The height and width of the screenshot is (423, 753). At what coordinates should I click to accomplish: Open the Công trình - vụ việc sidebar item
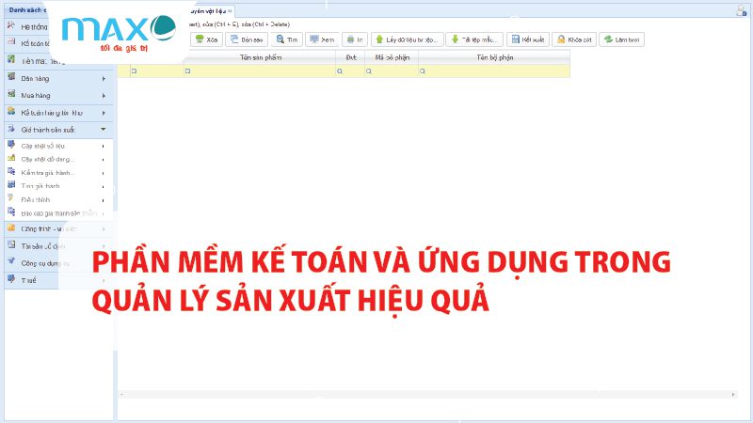(57, 228)
